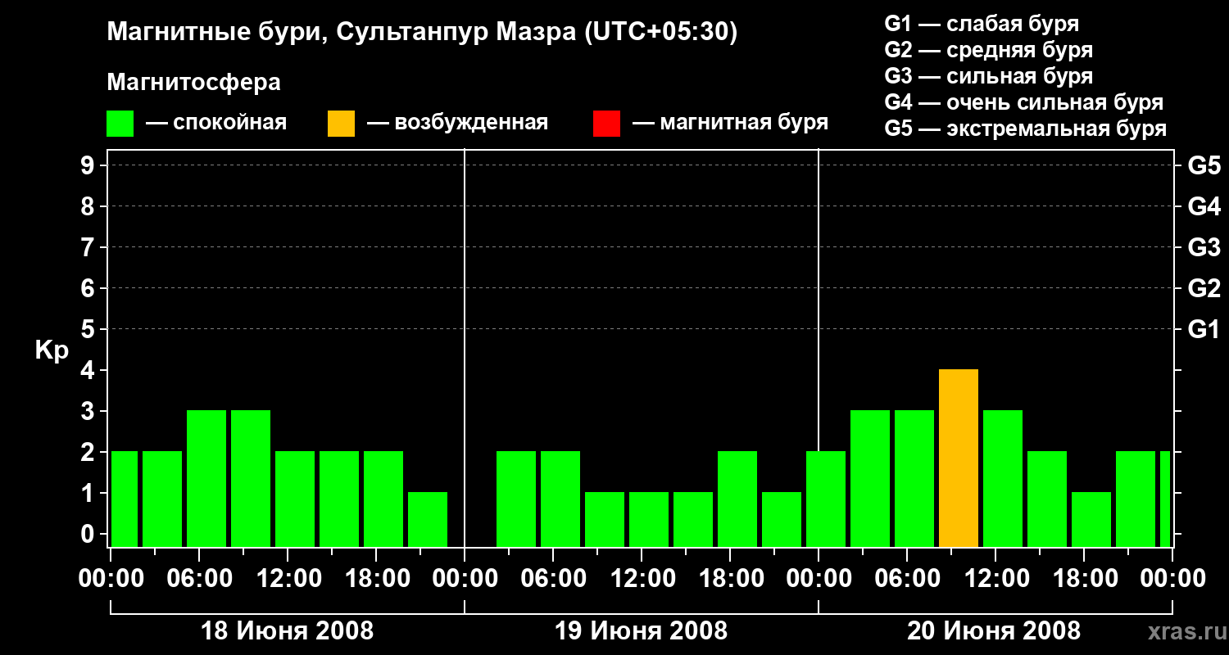Click the 'Магнитосфера' legend heading
1229x655 pixels.
(194, 83)
